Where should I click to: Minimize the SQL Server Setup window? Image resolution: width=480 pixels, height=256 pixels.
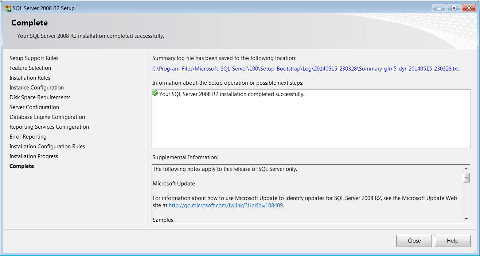[x=439, y=8]
